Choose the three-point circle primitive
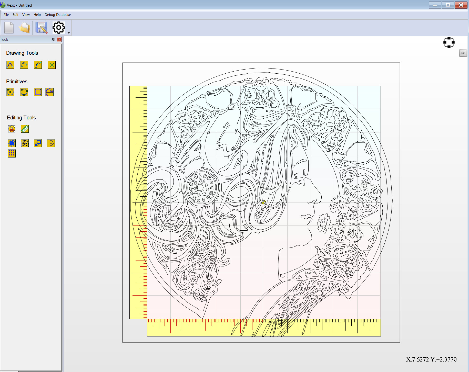The height and width of the screenshot is (372, 469). pos(24,92)
